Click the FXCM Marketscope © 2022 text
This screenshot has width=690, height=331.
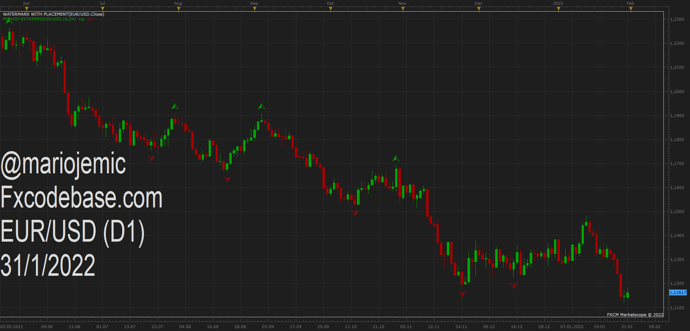[635, 315]
